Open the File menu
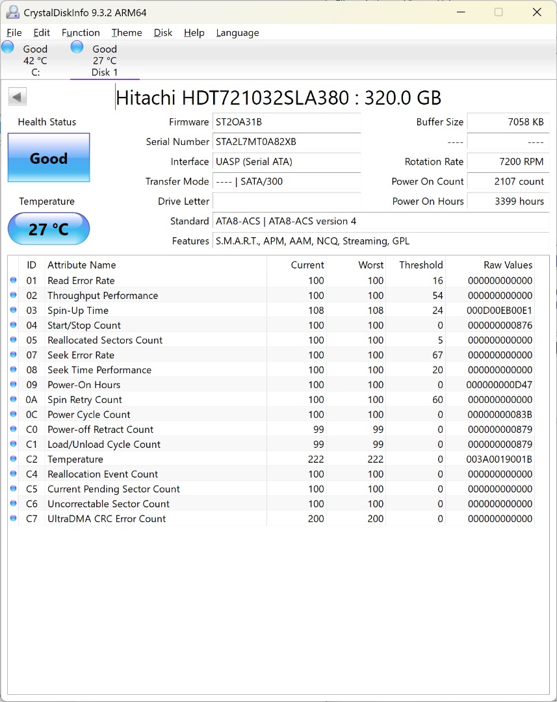Image resolution: width=557 pixels, height=702 pixels. tap(14, 32)
